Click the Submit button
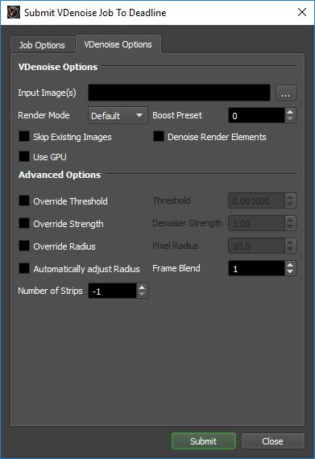This screenshot has height=459, width=315. click(204, 441)
